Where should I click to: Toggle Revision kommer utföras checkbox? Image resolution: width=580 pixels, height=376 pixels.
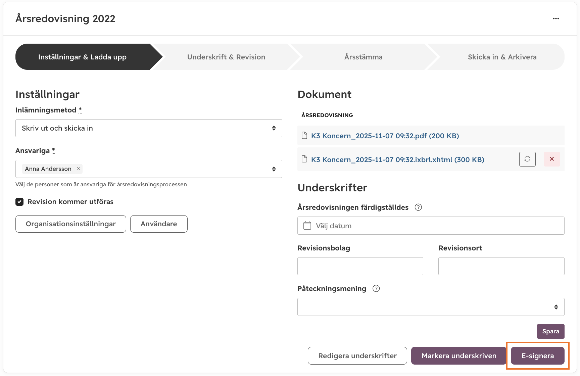point(19,202)
